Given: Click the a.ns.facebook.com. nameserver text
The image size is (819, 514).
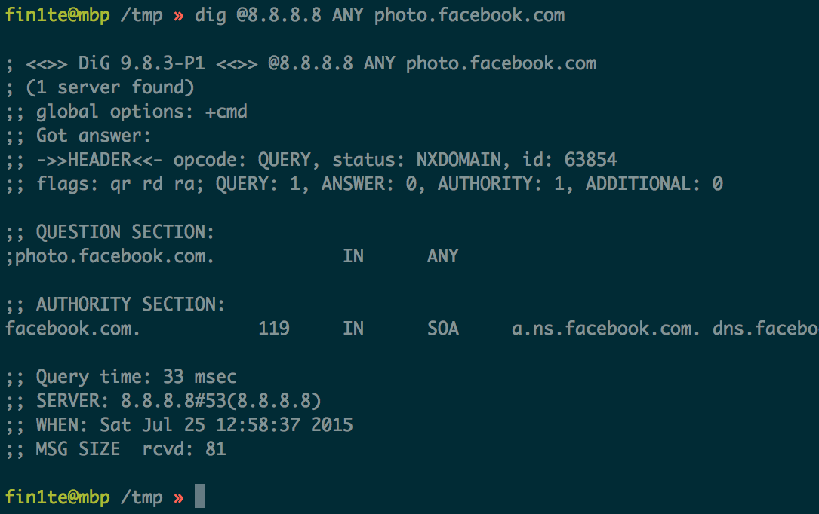Looking at the screenshot, I should coord(605,329).
